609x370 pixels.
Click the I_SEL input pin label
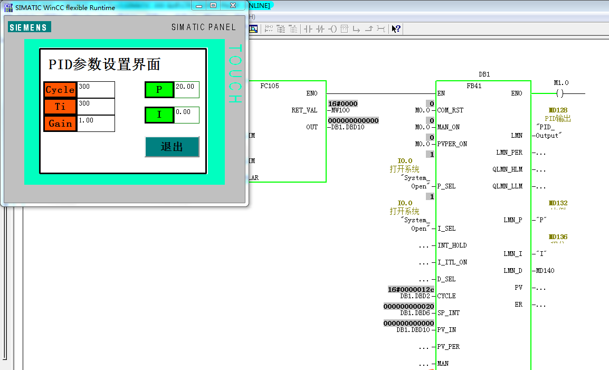446,229
